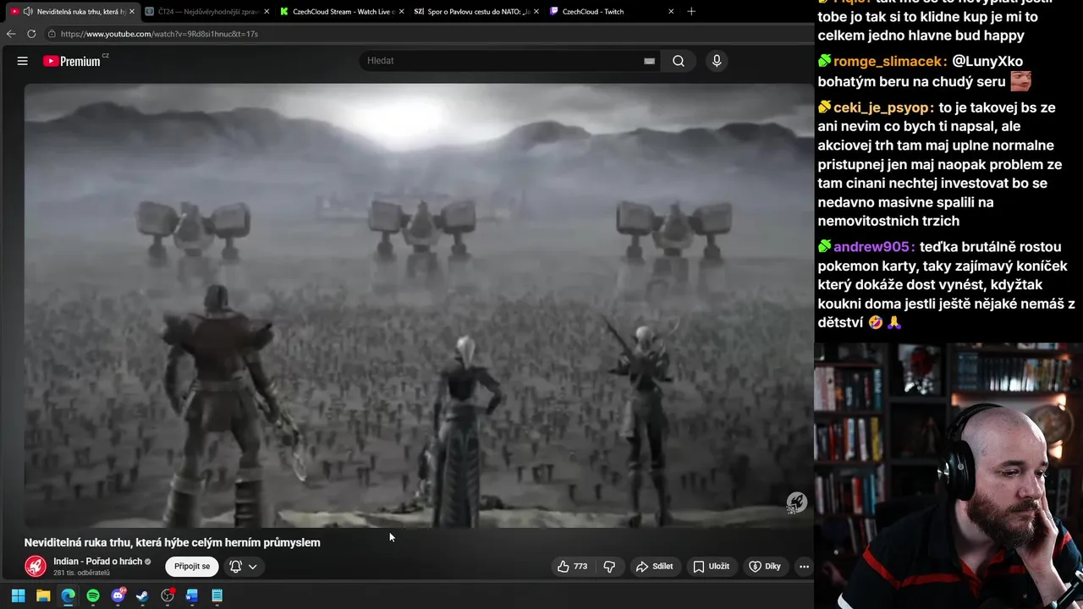Image resolution: width=1083 pixels, height=609 pixels.
Task: Click the video player to pause
Action: point(418,305)
